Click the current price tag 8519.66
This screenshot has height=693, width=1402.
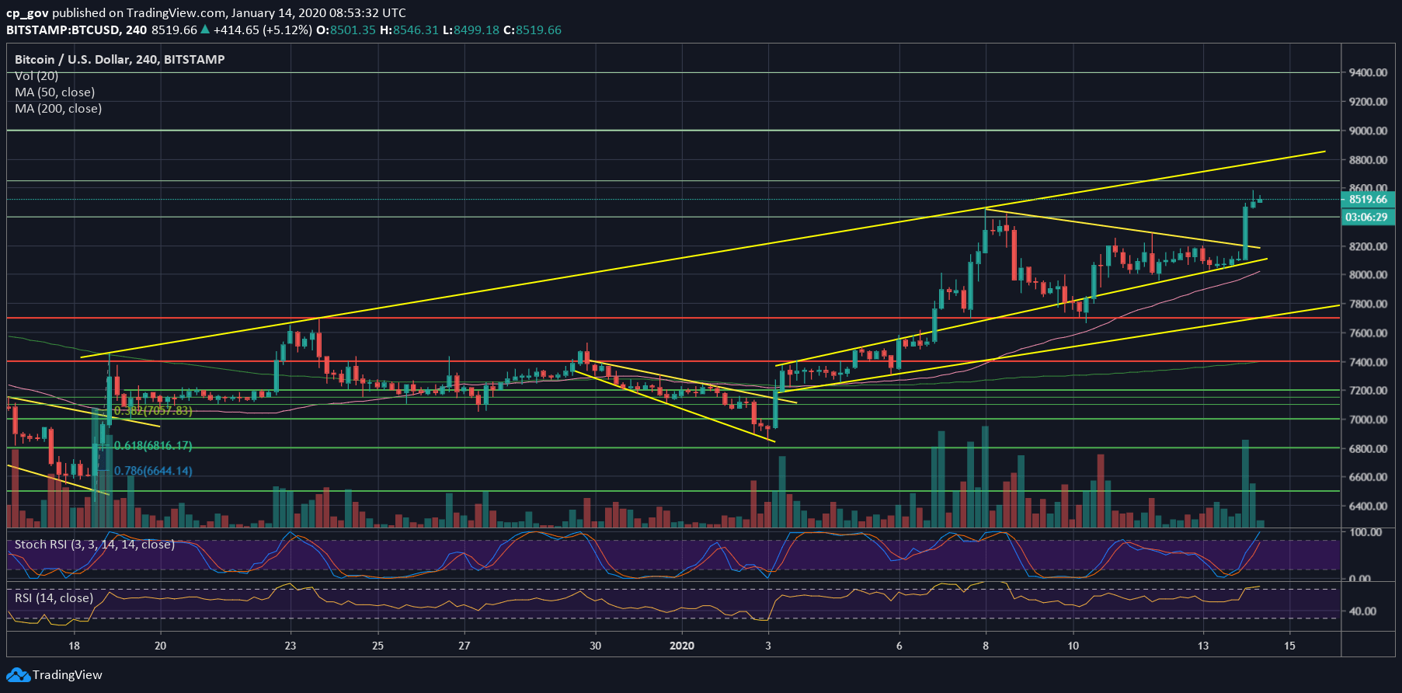tap(1368, 199)
